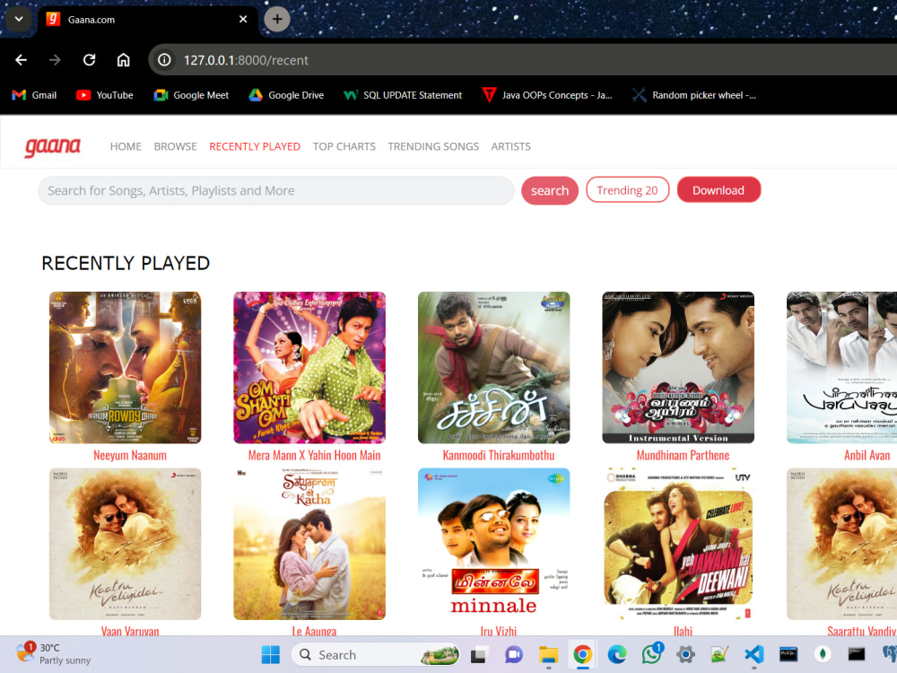Click the browser forward arrow
The height and width of the screenshot is (673, 897).
[55, 60]
